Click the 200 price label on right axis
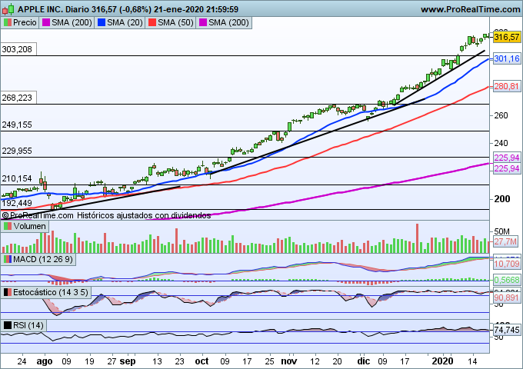Screen dimensions: 523x369 (502, 199)
